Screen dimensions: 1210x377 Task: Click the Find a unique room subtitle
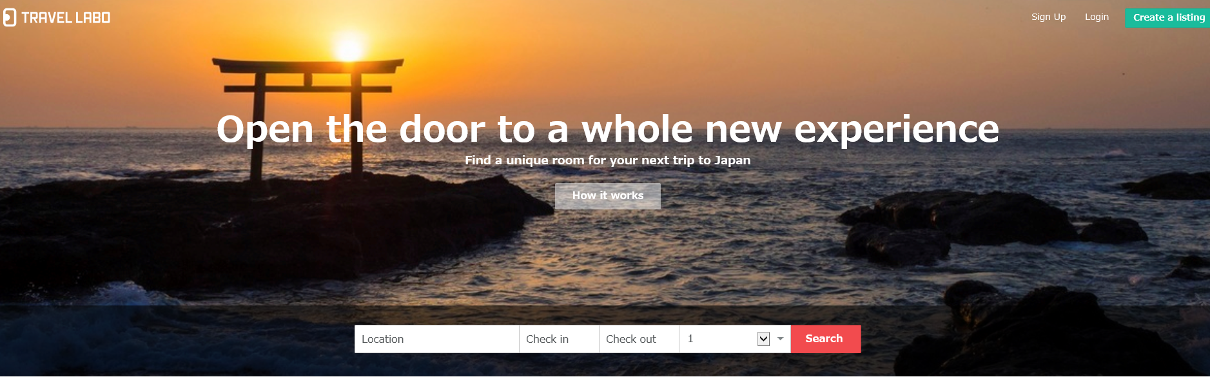(x=607, y=160)
